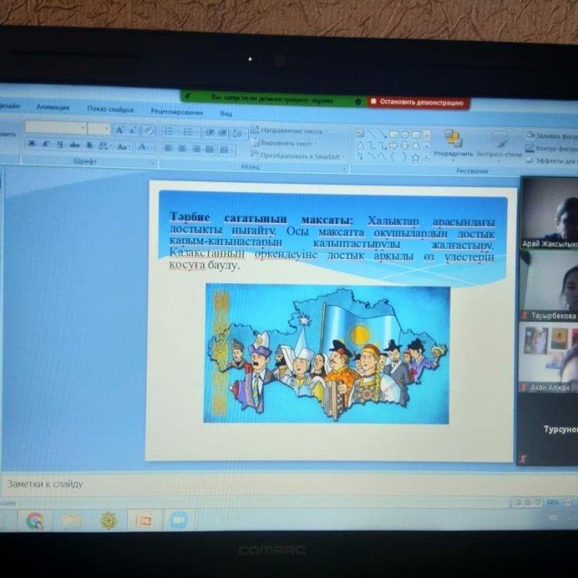
Task: Select the curve line shape
Action: [382, 157]
